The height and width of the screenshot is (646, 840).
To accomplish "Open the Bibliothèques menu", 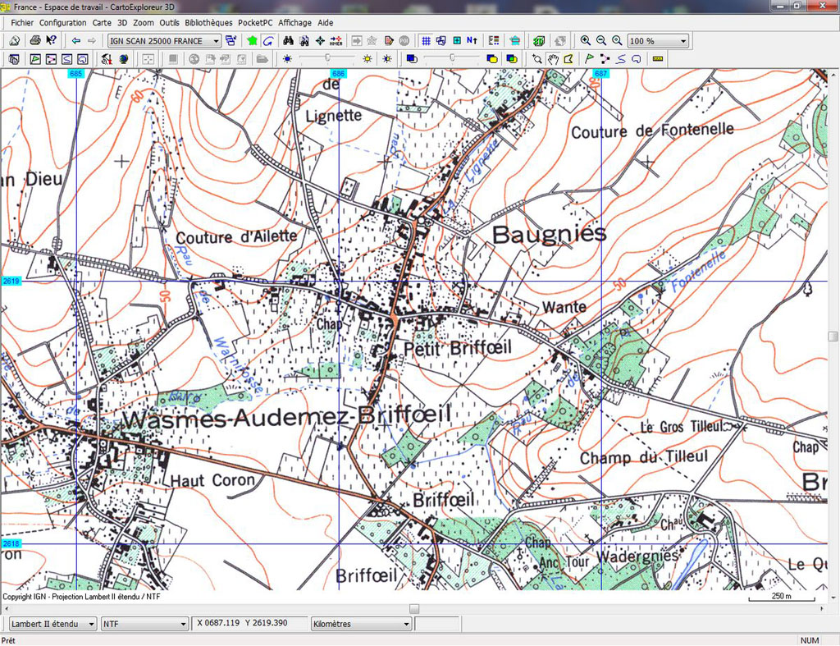I will (x=208, y=22).
